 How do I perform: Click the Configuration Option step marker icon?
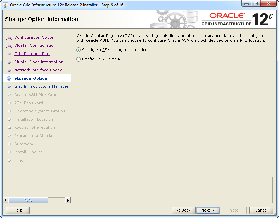click(x=9, y=38)
